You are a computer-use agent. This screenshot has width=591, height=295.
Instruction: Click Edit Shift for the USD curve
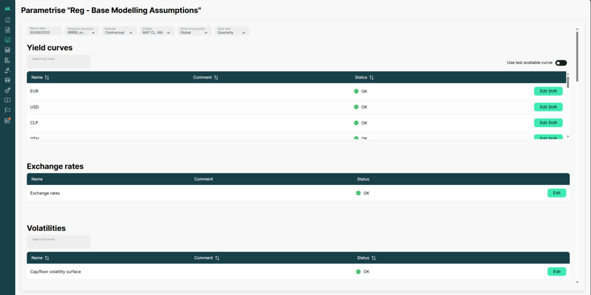point(548,107)
